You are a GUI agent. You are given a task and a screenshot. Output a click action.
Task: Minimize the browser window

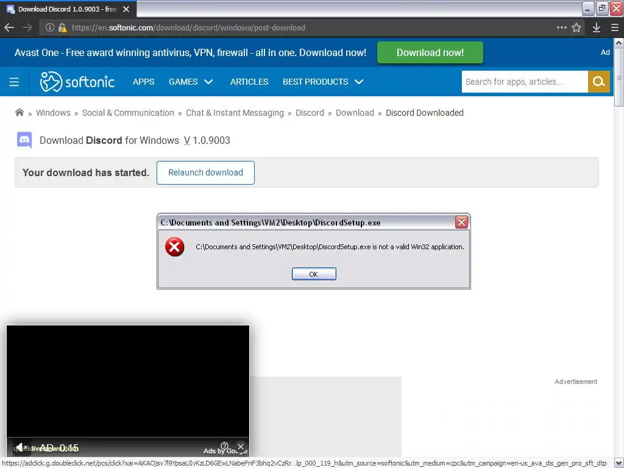tap(587, 9)
